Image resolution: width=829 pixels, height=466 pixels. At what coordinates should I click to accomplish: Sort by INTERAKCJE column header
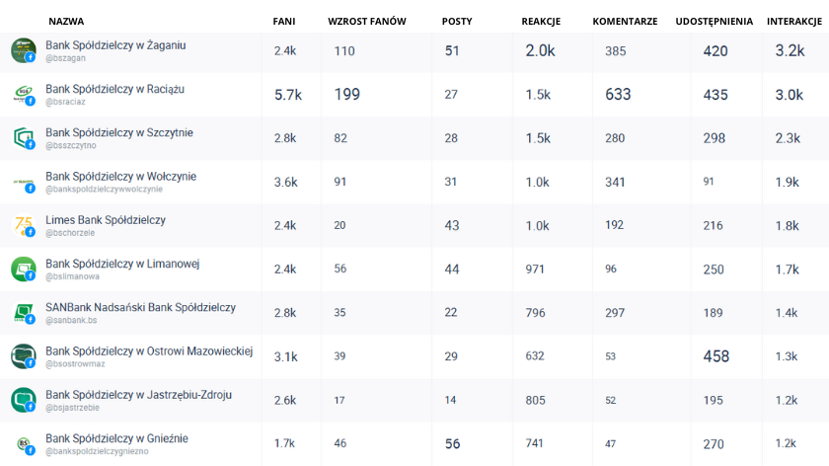pos(795,21)
